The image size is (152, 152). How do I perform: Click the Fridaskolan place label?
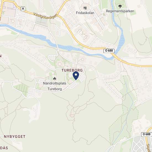[x=85, y=13]
